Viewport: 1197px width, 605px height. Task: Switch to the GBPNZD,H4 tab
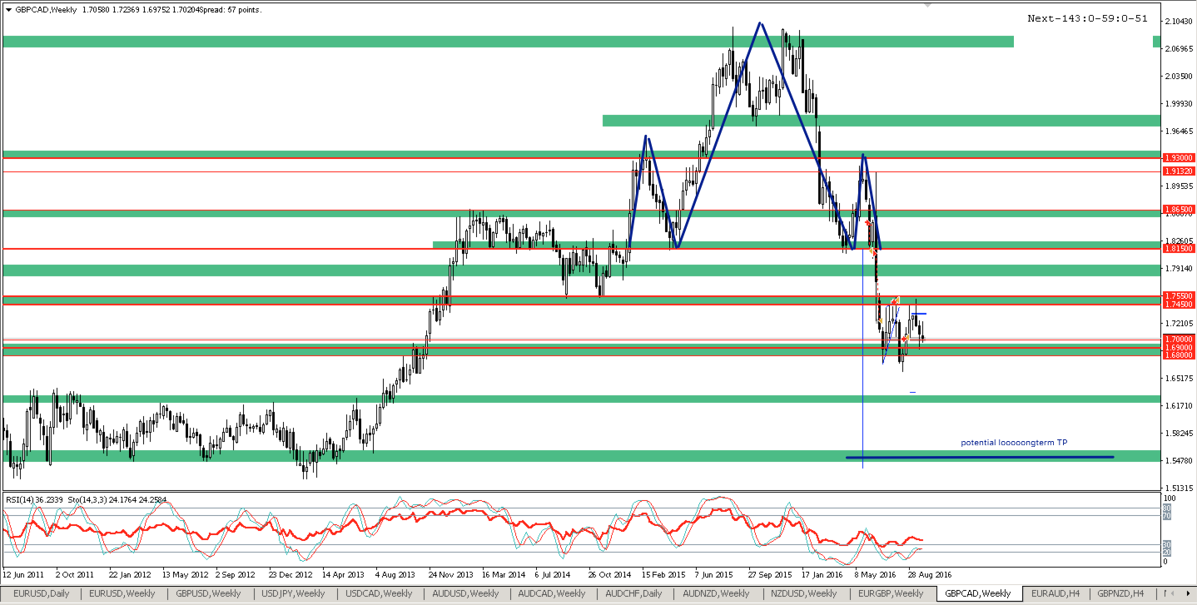pos(1120,593)
